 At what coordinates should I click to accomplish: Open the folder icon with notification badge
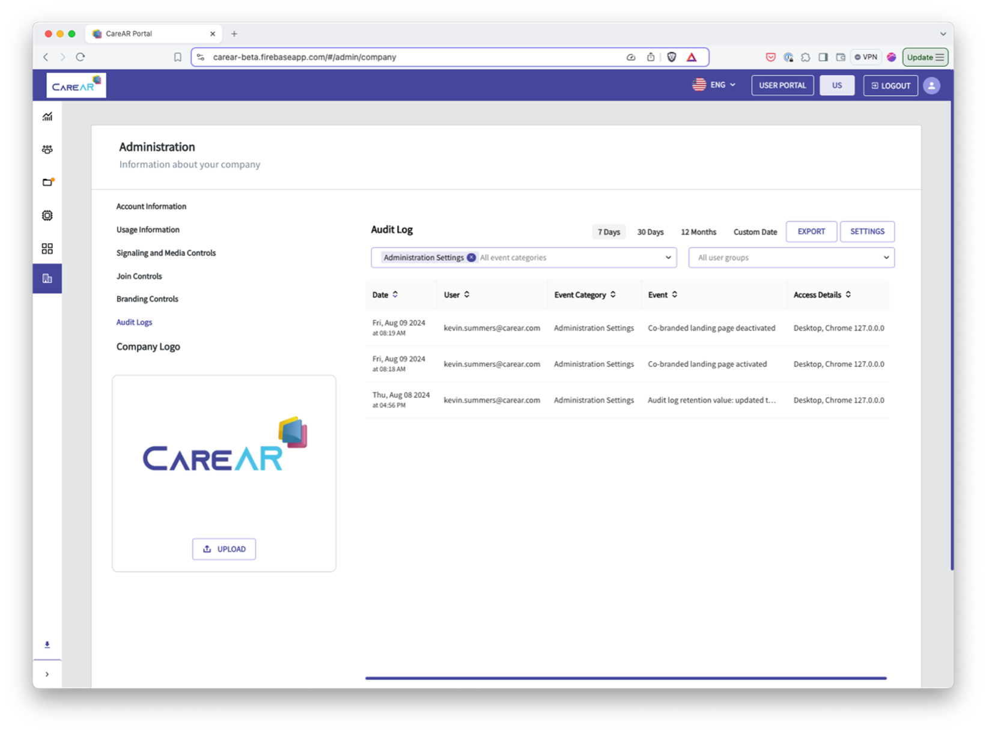pos(47,182)
